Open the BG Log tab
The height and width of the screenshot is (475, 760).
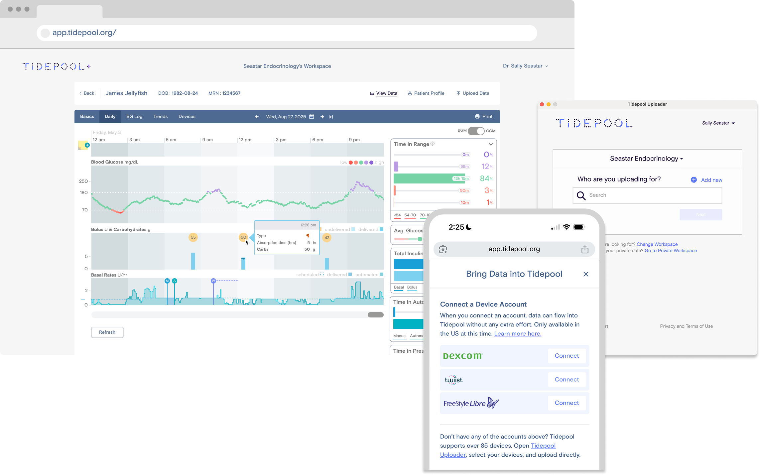click(x=134, y=117)
